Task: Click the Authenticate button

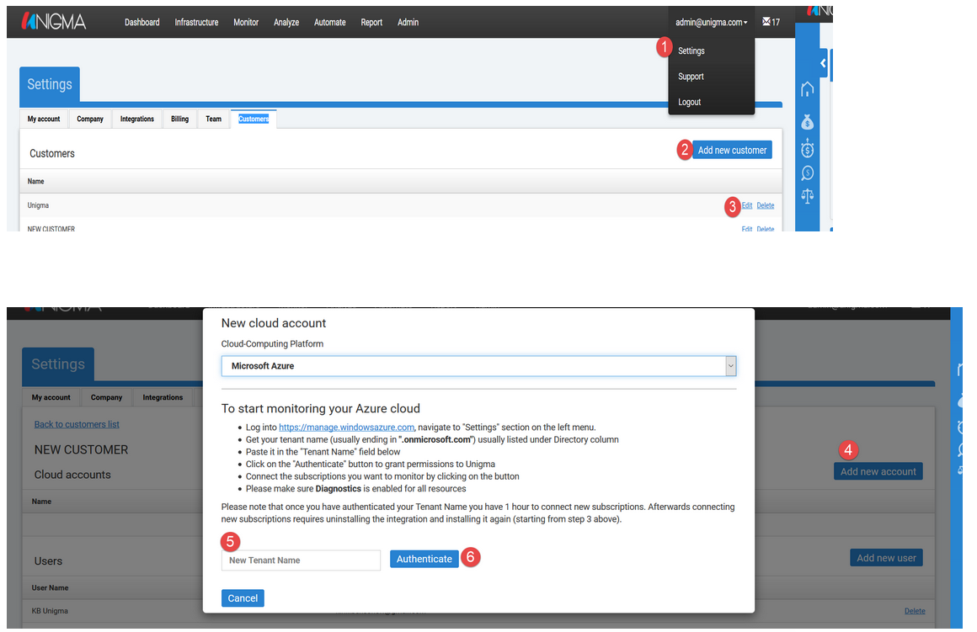Action: coord(424,559)
